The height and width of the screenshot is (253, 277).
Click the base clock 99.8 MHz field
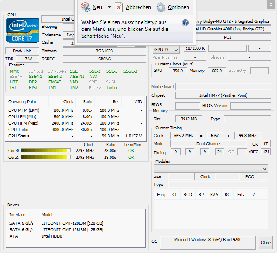(247, 136)
